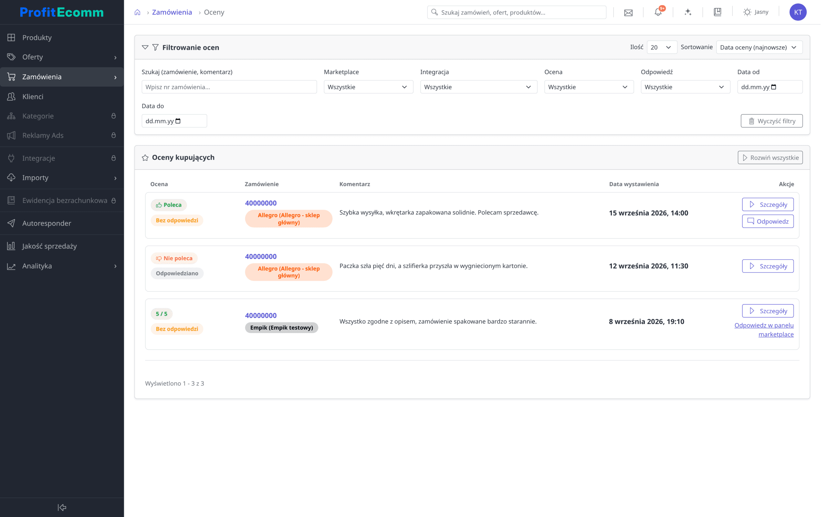Click the AI sparkles icon in header
827x517 pixels.
pos(688,12)
